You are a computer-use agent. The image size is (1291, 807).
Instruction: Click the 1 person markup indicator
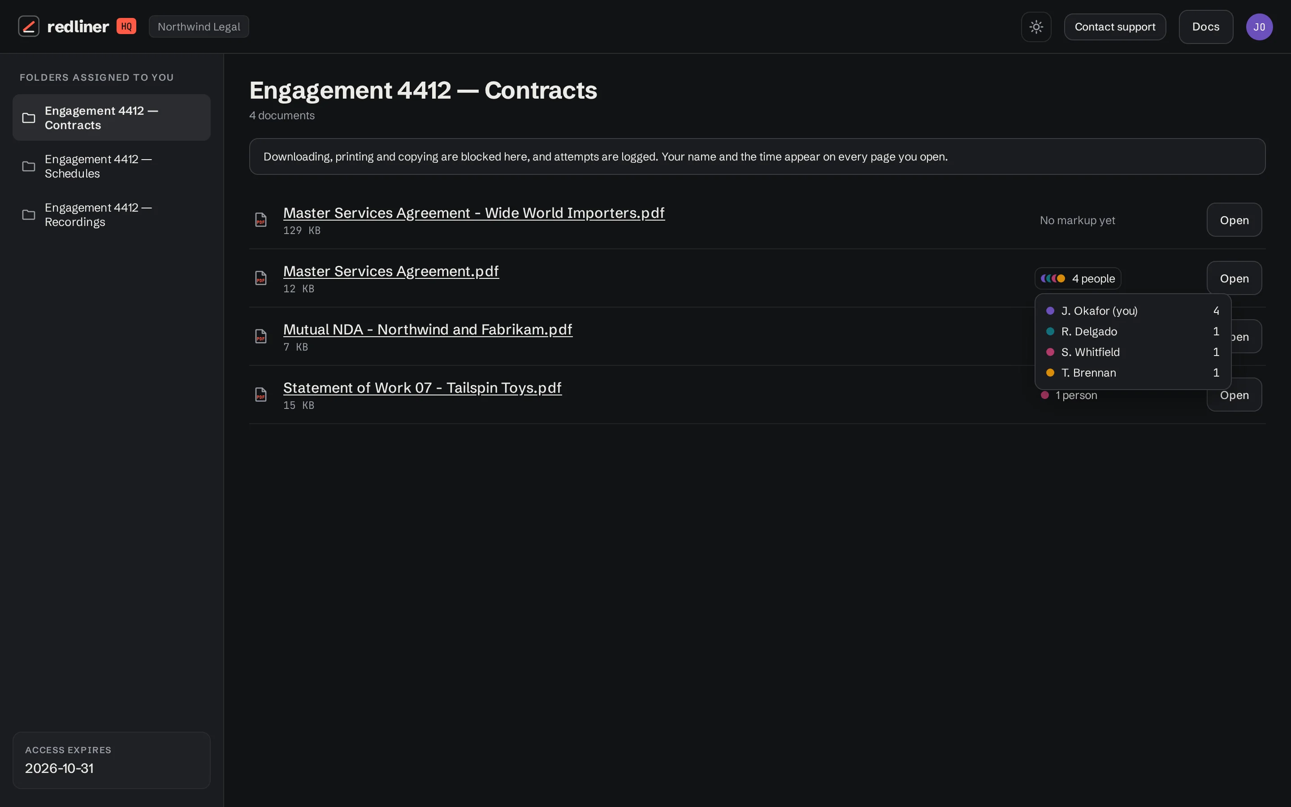(1069, 395)
